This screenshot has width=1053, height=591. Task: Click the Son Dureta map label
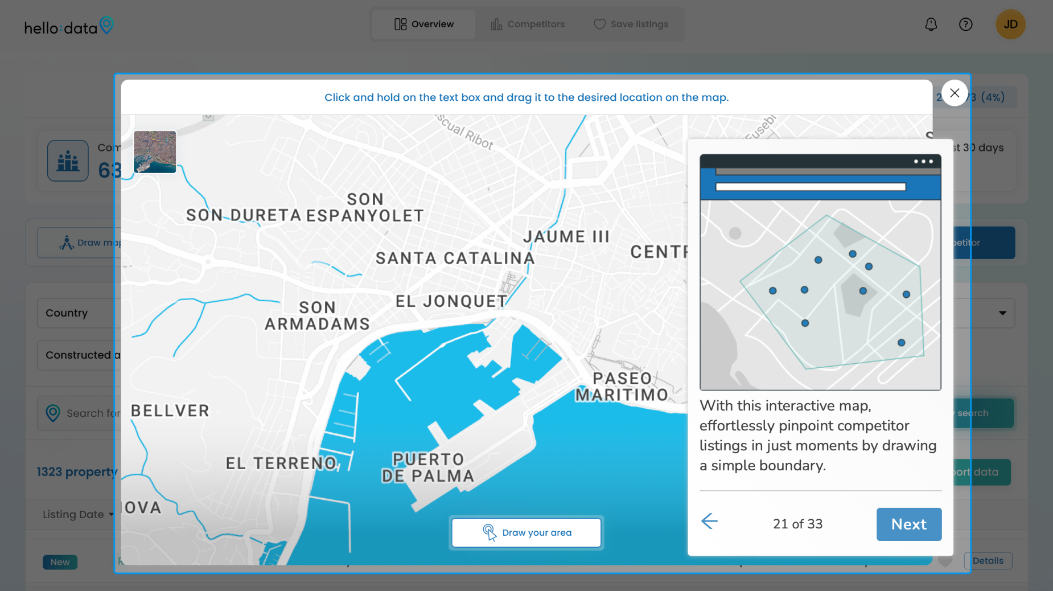point(244,215)
